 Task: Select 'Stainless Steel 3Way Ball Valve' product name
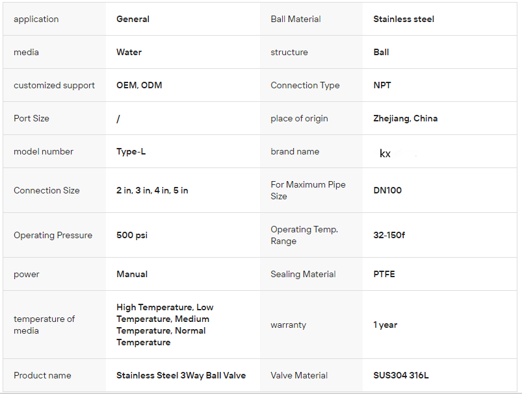[181, 375]
